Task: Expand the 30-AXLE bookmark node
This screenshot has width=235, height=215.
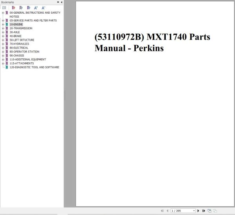Action: coord(3,32)
